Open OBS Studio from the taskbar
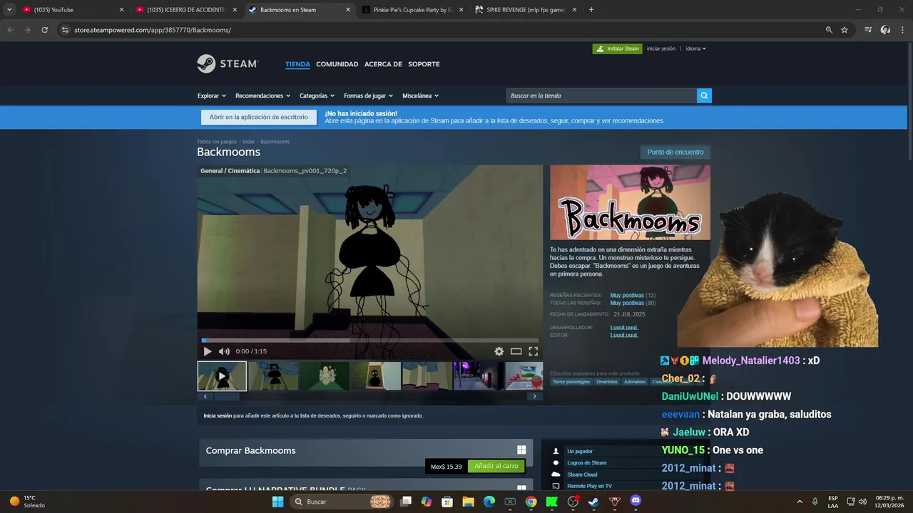The width and height of the screenshot is (913, 513). point(573,502)
